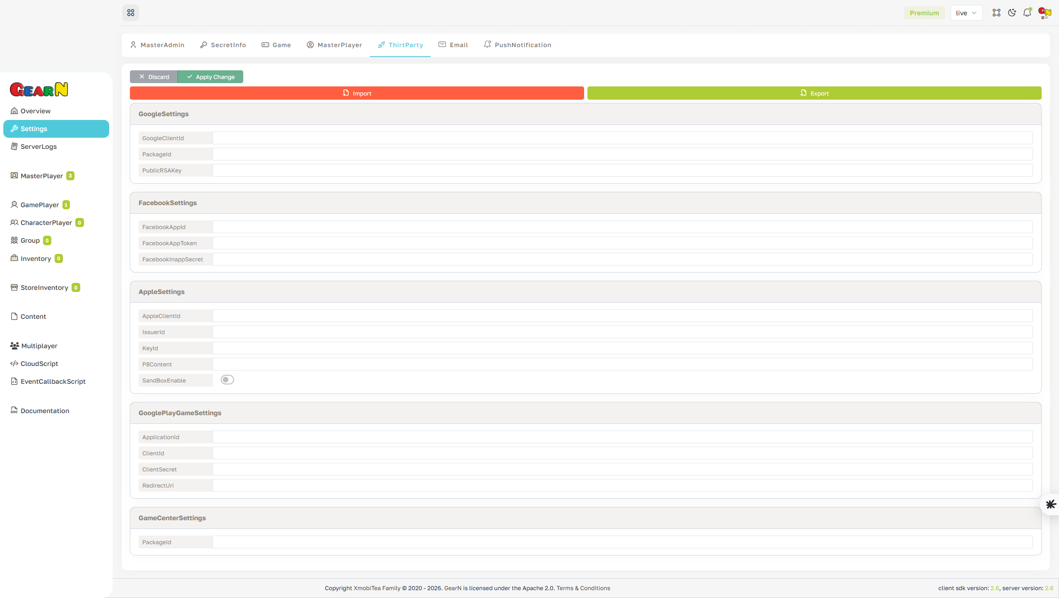1059x598 pixels.
Task: Expand the GoogleSettings section header
Action: click(x=163, y=114)
